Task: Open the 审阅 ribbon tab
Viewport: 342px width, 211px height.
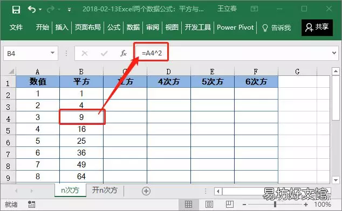Action: [x=153, y=27]
